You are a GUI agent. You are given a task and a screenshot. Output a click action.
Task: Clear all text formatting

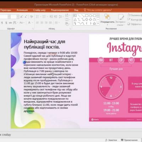[32, 17]
